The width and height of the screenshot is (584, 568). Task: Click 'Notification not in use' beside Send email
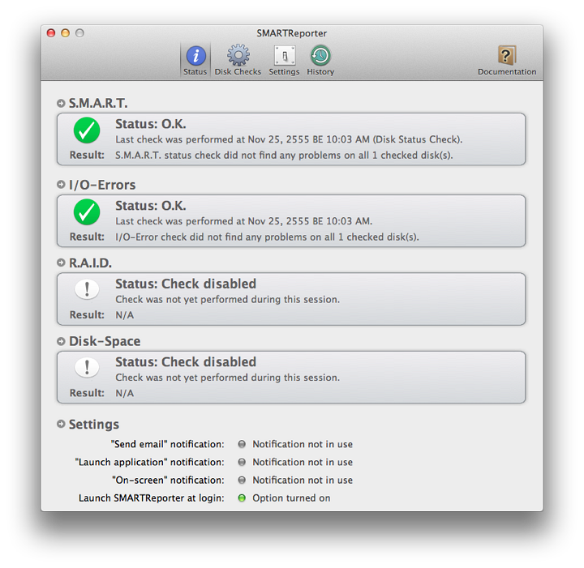[303, 444]
